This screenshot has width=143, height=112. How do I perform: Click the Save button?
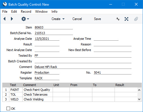(x=97, y=19)
